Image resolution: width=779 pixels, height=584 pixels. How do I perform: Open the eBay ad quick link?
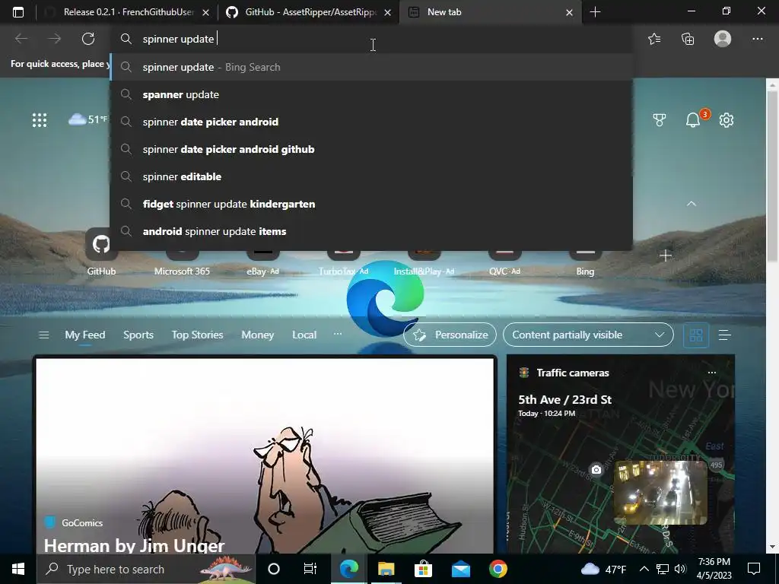pos(262,262)
